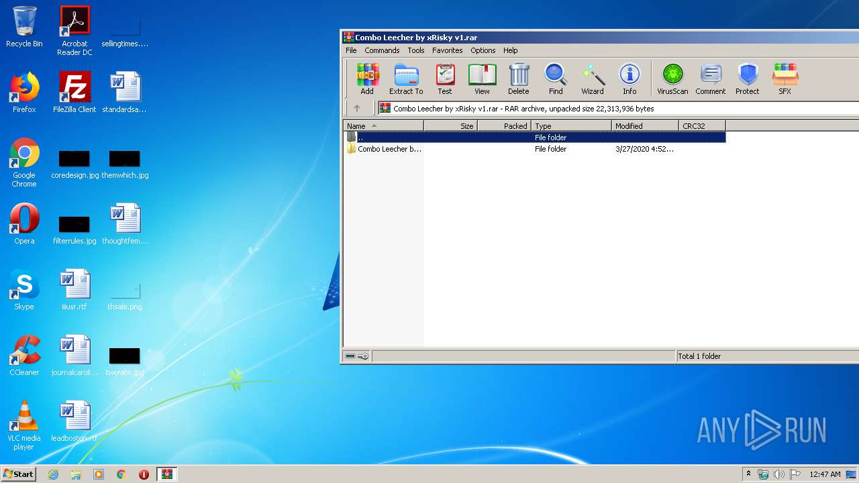Click the Add toolbar icon in WinRAR
The width and height of the screenshot is (859, 483).
click(x=367, y=79)
